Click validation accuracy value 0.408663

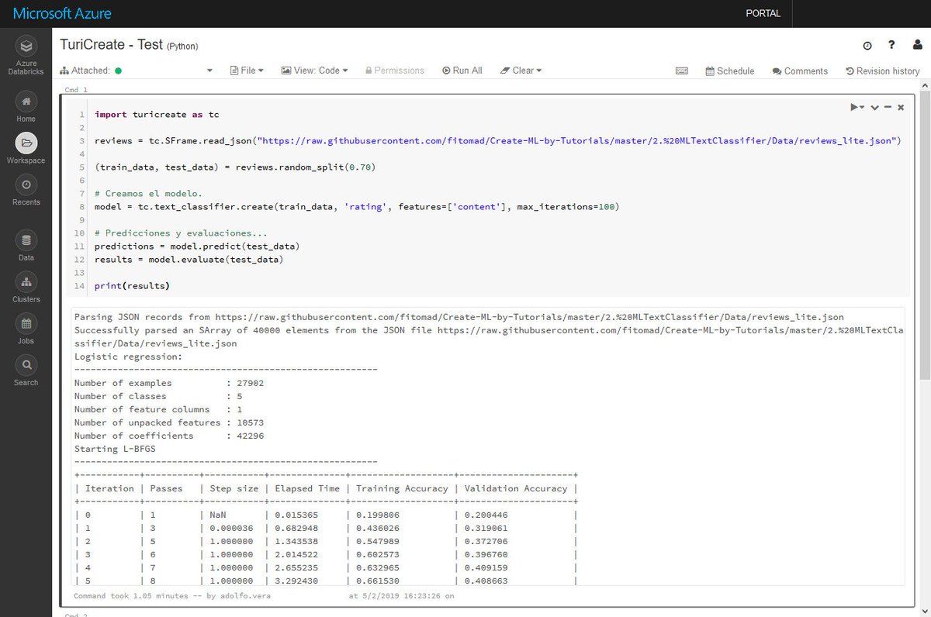(x=487, y=581)
